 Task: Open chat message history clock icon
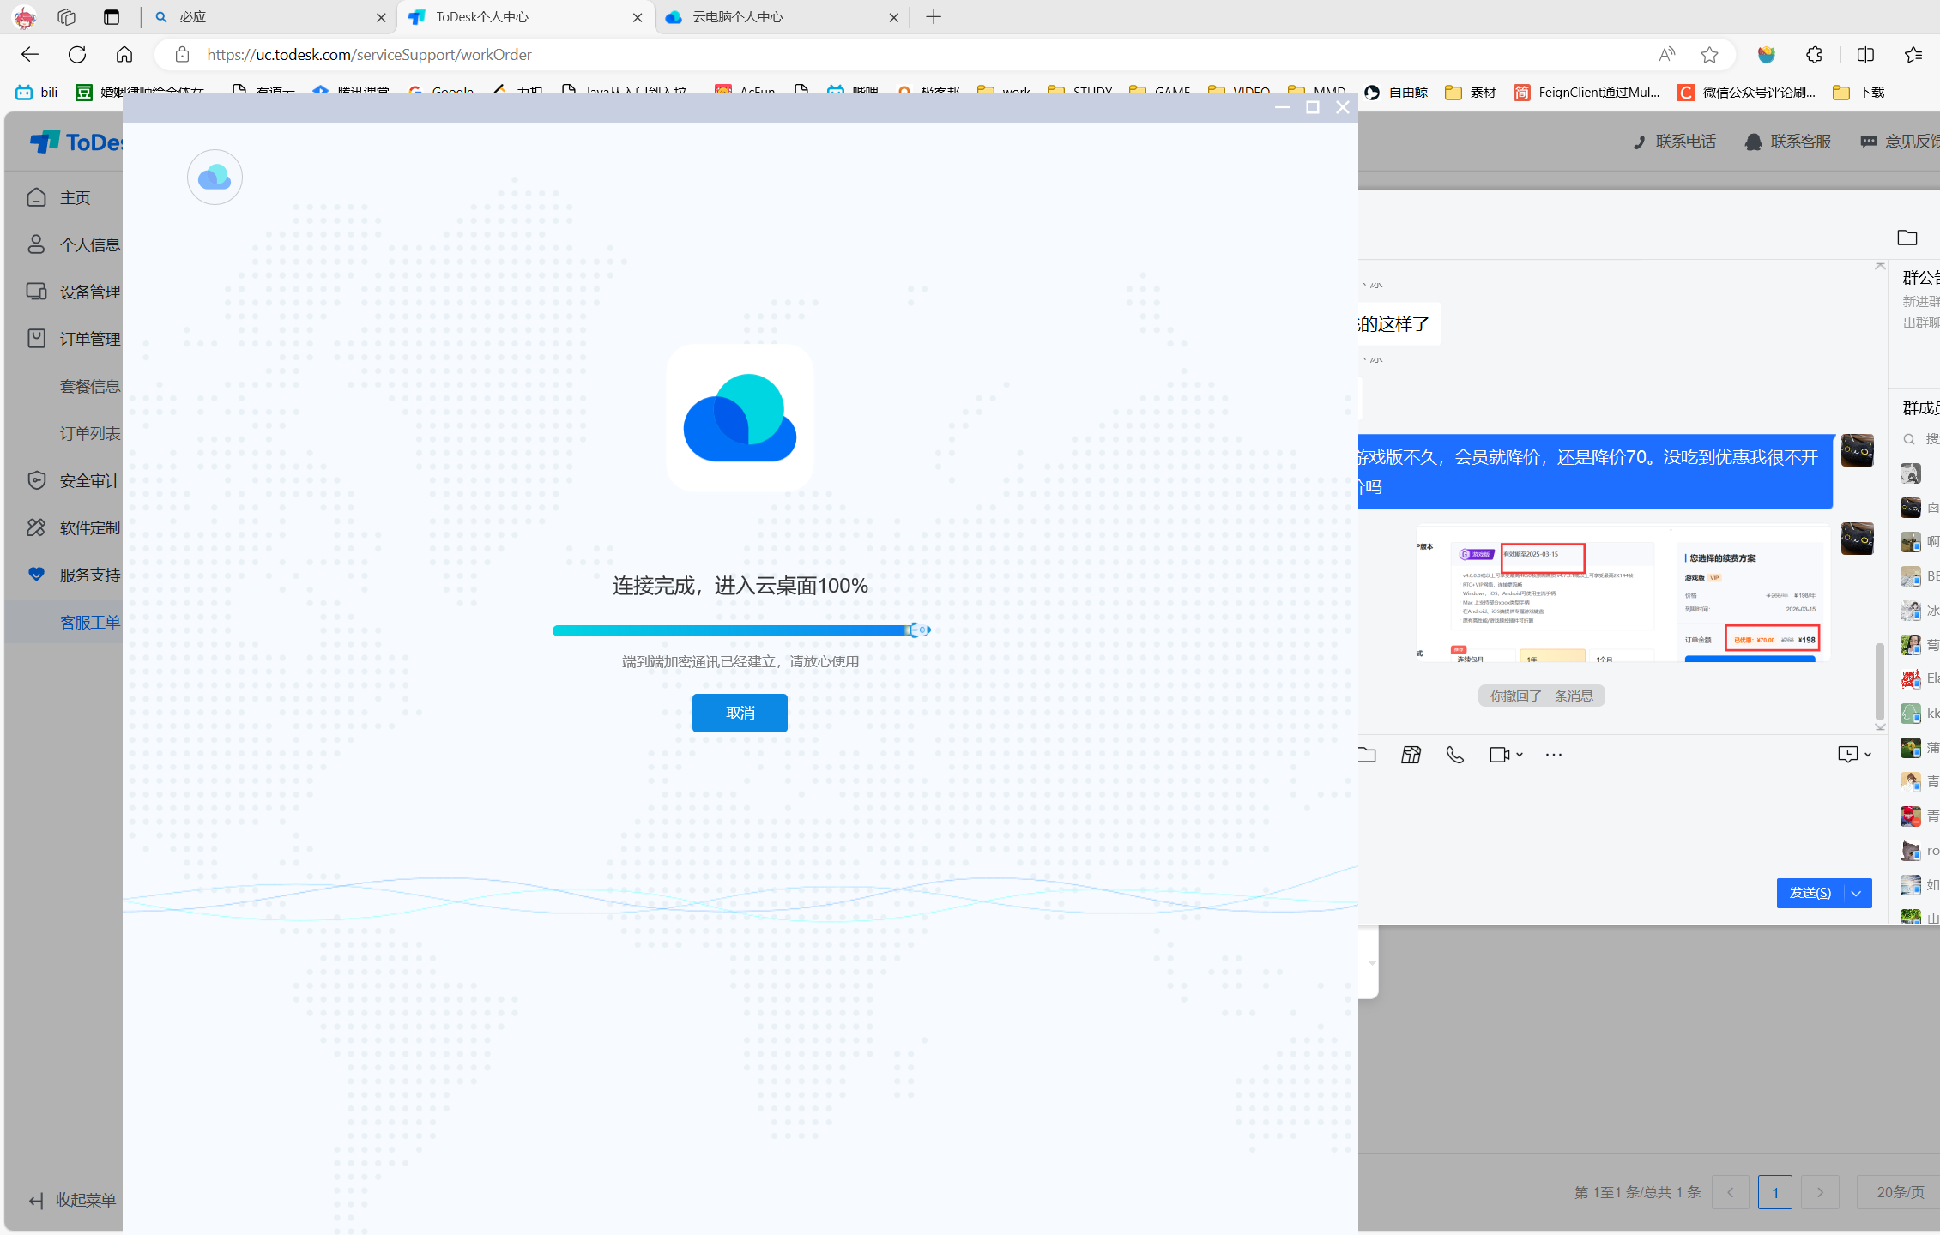tap(1847, 754)
